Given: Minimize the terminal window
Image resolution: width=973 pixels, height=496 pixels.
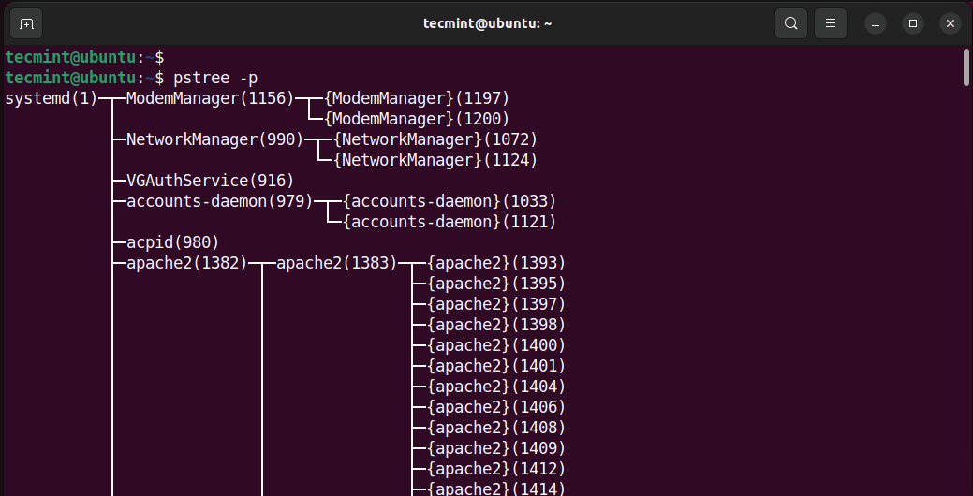Looking at the screenshot, I should tap(876, 23).
